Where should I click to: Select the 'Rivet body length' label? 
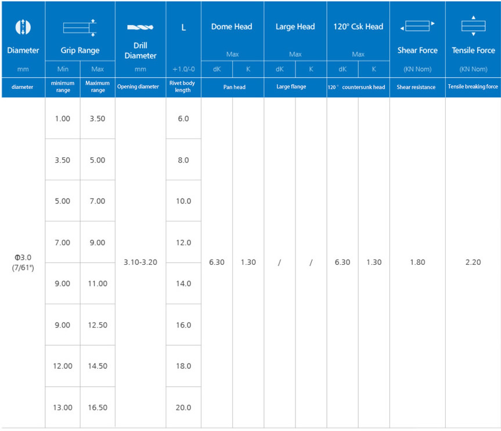pyautogui.click(x=183, y=87)
